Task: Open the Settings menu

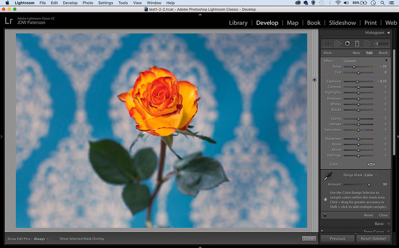Action: pos(106,3)
